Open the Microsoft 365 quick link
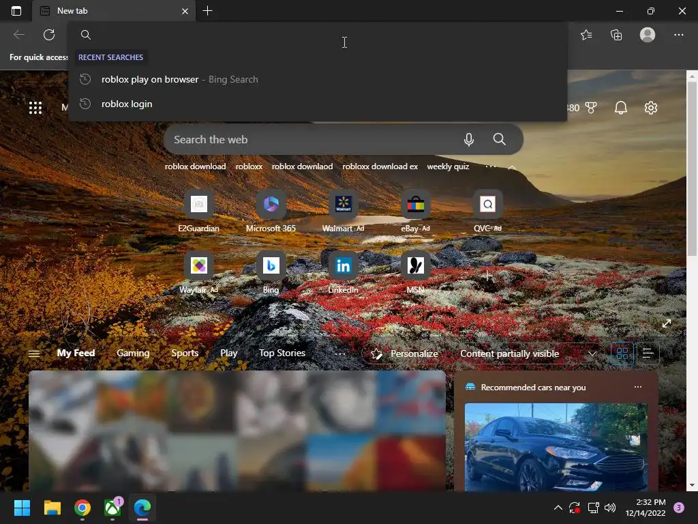The height and width of the screenshot is (524, 698). [271, 212]
